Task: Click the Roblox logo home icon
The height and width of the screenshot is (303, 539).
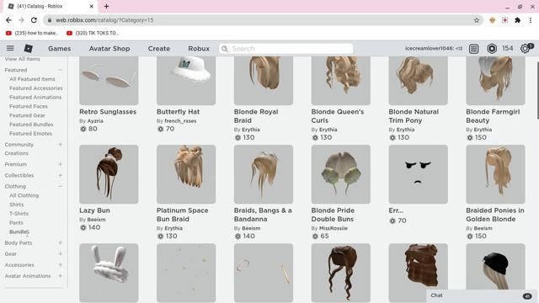Action: pyautogui.click(x=29, y=49)
